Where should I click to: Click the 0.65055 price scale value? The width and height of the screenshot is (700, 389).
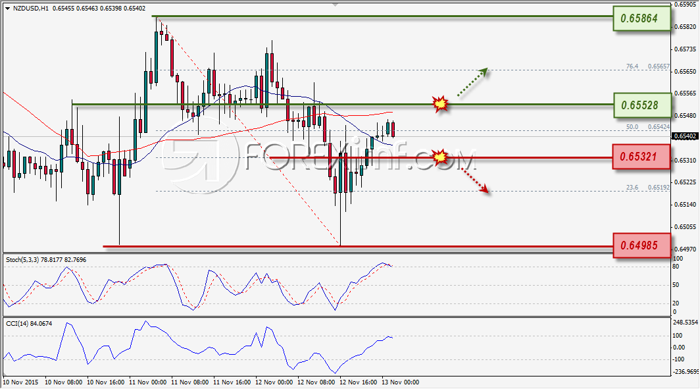click(x=686, y=227)
